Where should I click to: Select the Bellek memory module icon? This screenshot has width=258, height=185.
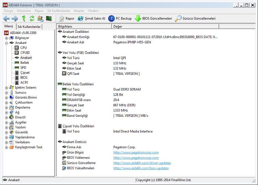click(17, 63)
